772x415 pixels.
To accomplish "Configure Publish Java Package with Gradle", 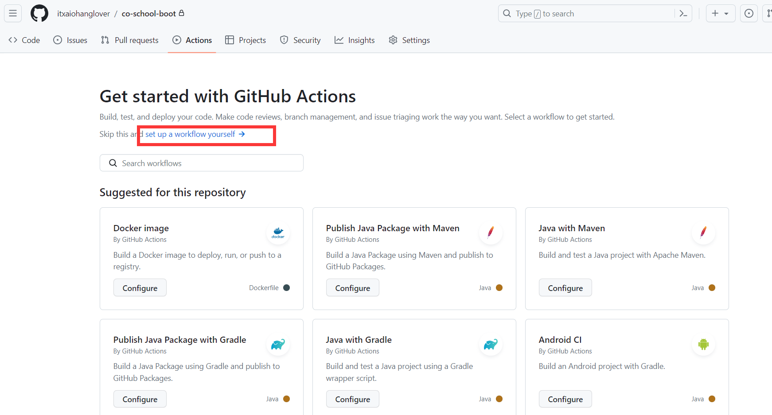I will pyautogui.click(x=140, y=399).
